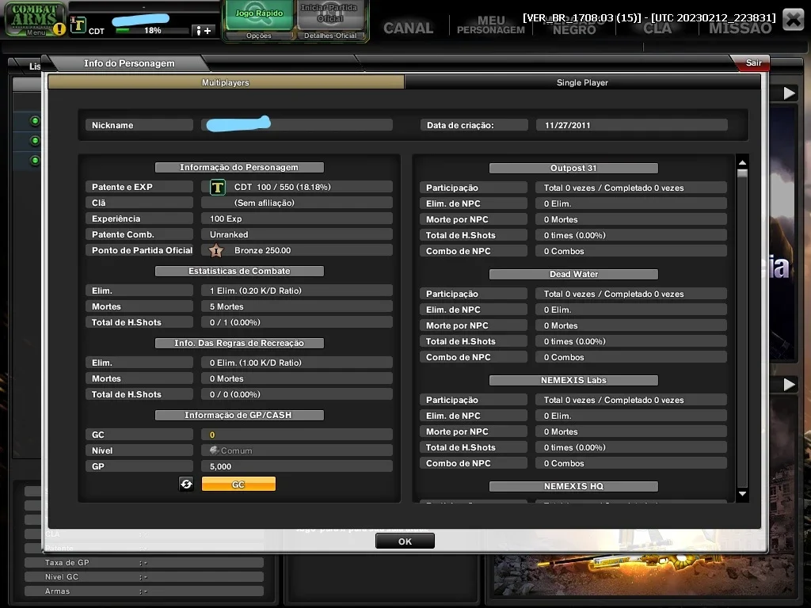Toggle the third green status indicator
The width and height of the screenshot is (811, 608).
(x=35, y=160)
